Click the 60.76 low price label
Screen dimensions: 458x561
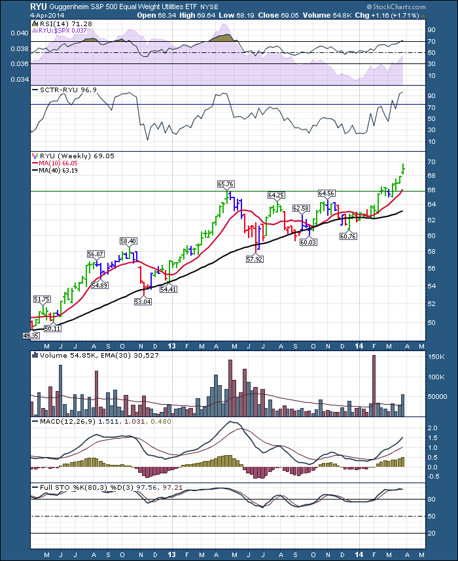(348, 237)
